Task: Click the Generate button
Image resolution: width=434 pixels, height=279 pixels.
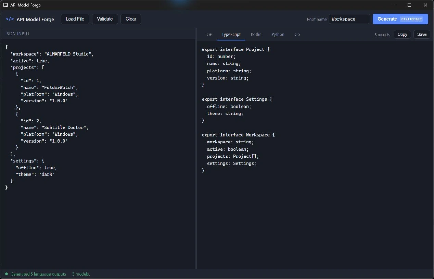Action: coord(400,19)
